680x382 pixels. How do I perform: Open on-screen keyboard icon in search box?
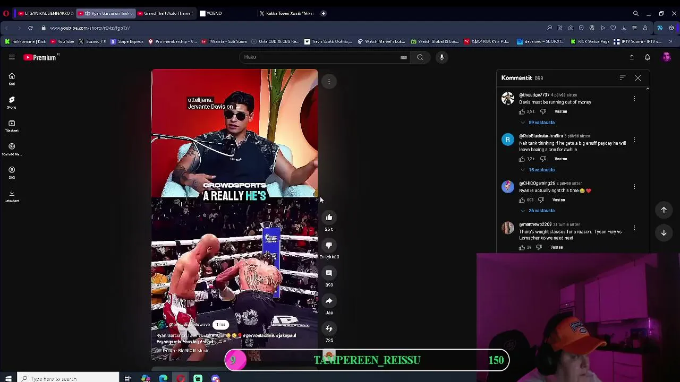point(404,57)
